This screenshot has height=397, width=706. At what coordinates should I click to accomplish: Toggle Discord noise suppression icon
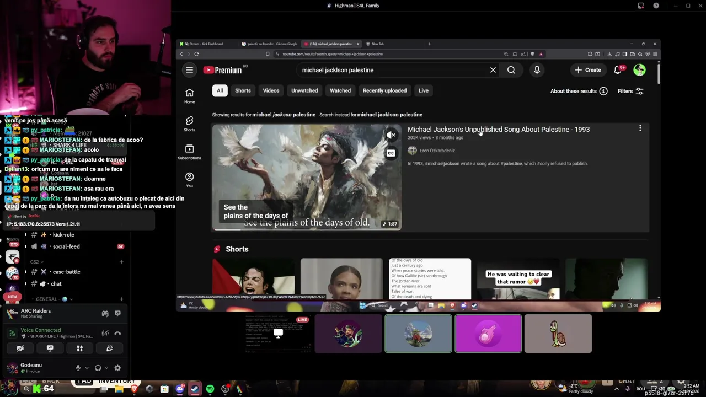tap(105, 333)
